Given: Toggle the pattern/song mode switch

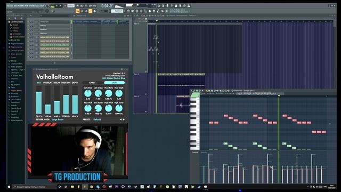Looking at the screenshot, I should (52, 6).
